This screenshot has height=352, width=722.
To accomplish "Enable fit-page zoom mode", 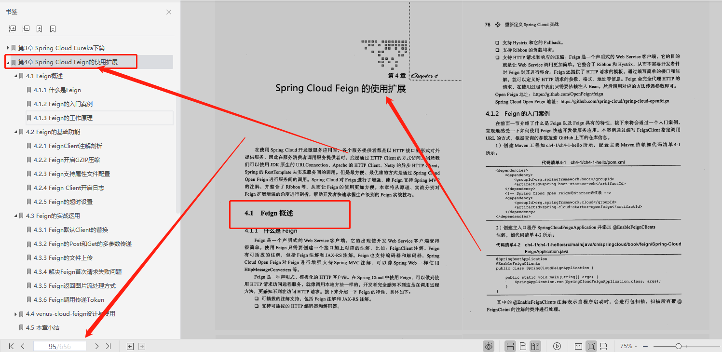I will pyautogui.click(x=590, y=346).
